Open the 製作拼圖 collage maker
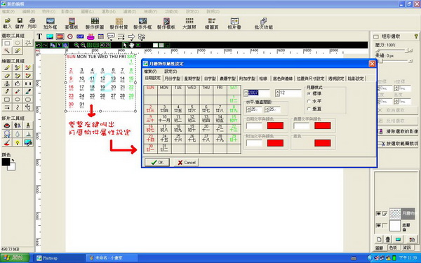 (x=95, y=24)
